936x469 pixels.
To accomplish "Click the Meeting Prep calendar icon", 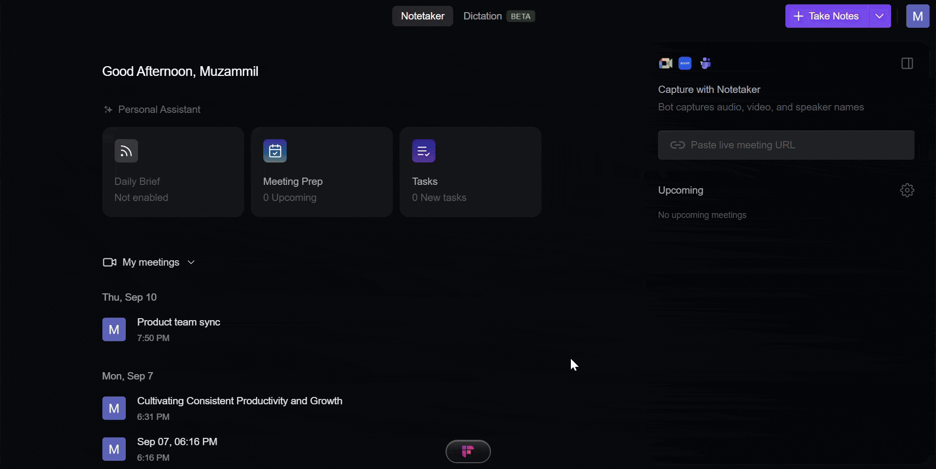I will click(x=275, y=151).
